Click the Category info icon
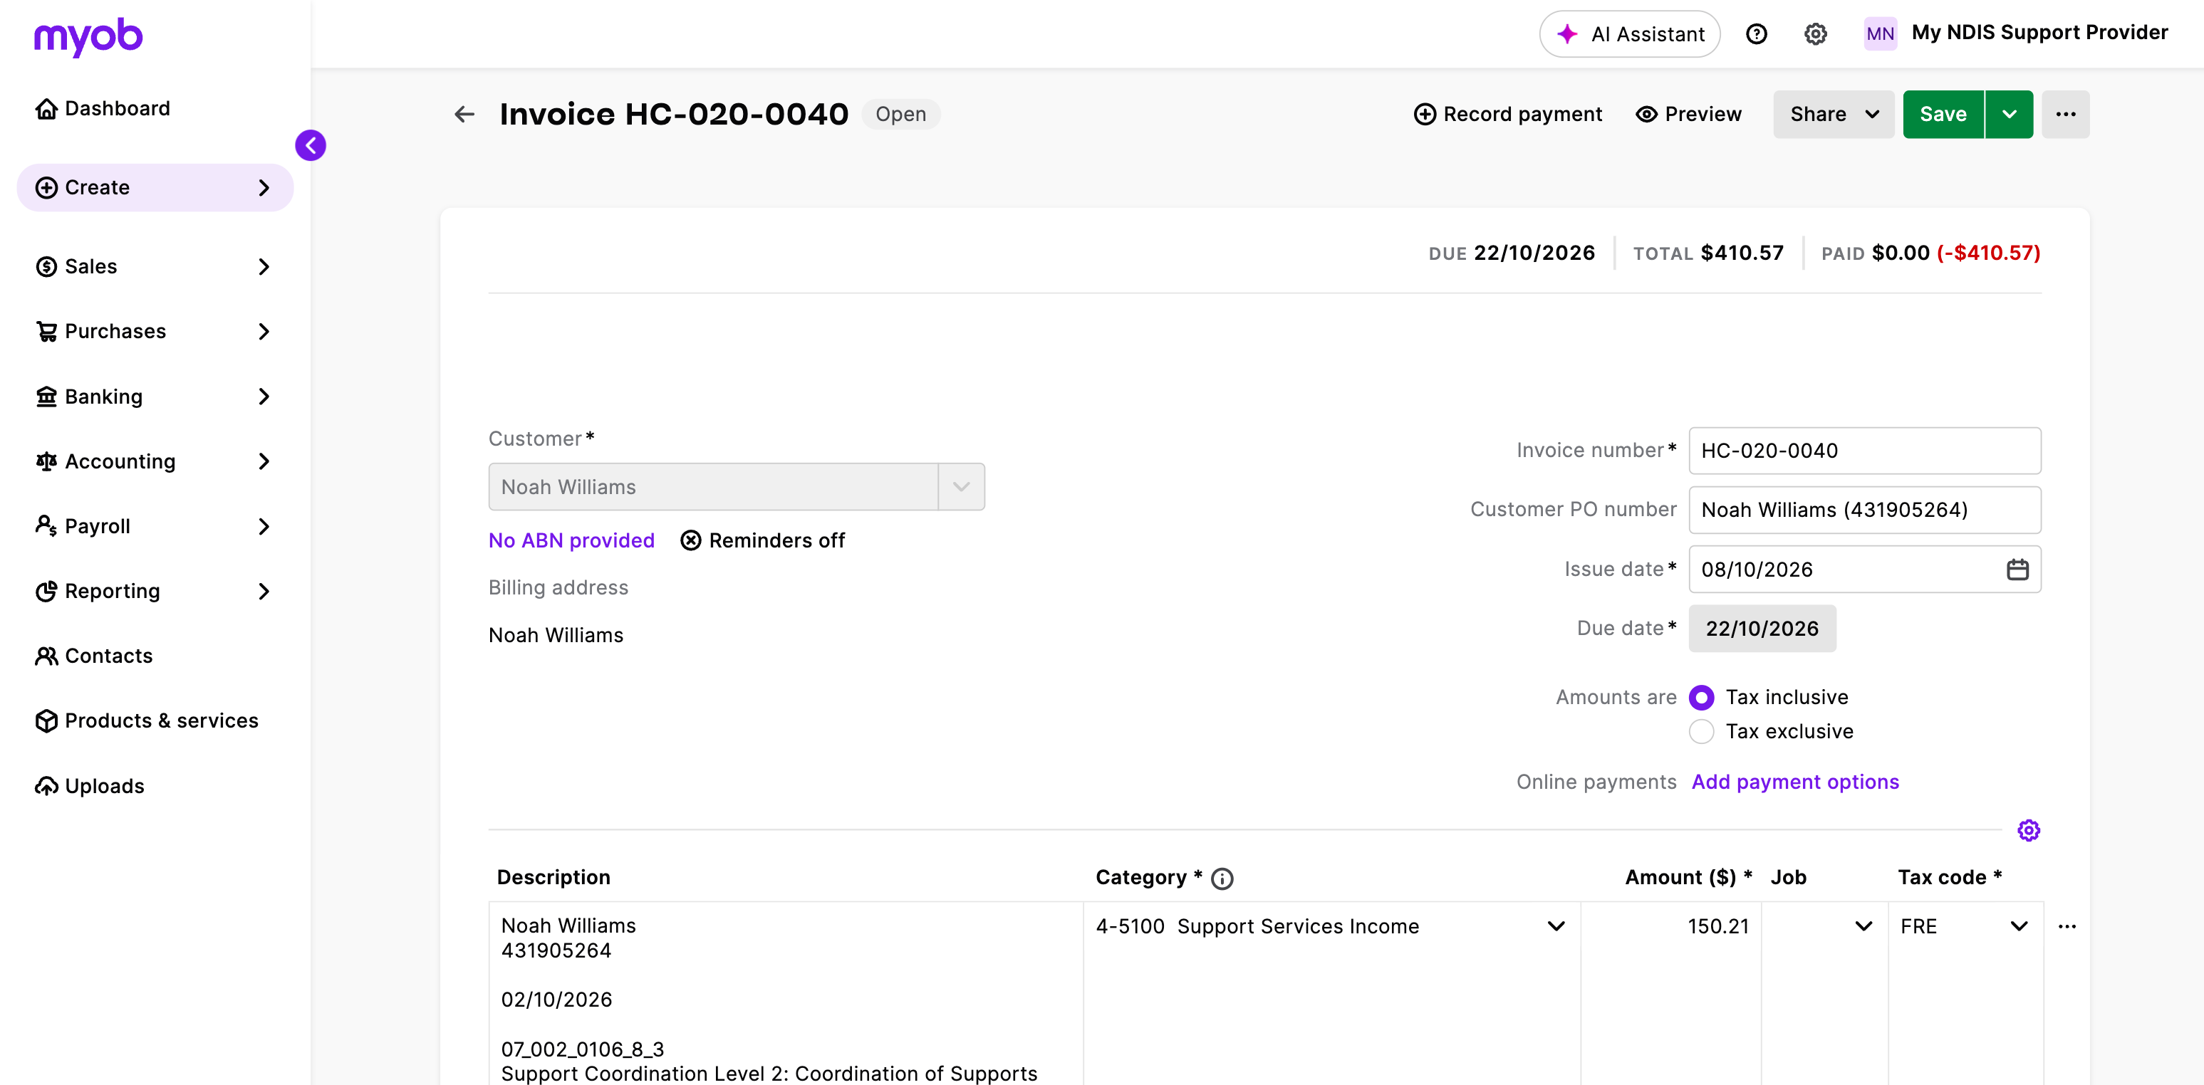The width and height of the screenshot is (2204, 1085). [1222, 879]
